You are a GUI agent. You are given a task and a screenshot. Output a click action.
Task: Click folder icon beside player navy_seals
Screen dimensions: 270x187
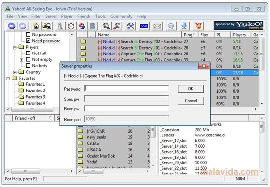point(80,137)
